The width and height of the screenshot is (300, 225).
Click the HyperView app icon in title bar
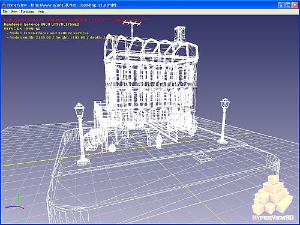pos(4,5)
